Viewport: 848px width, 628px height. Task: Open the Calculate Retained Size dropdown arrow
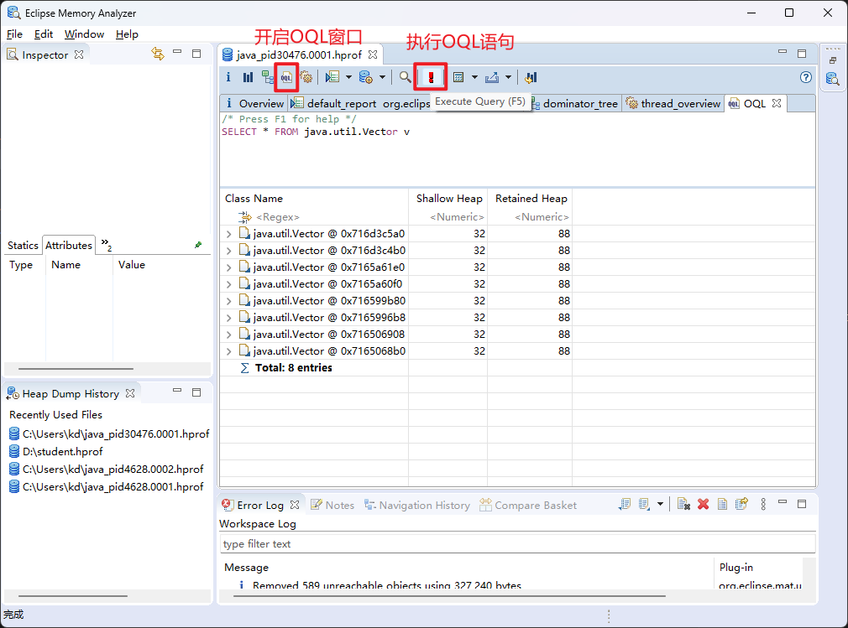click(474, 77)
